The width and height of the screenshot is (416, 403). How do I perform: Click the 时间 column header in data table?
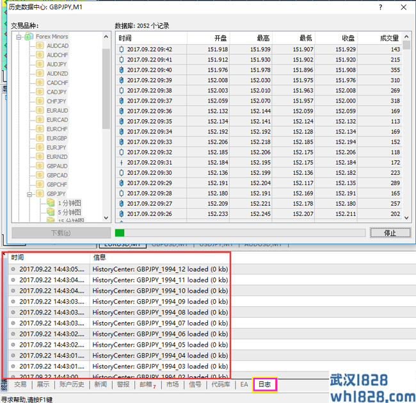coord(152,38)
